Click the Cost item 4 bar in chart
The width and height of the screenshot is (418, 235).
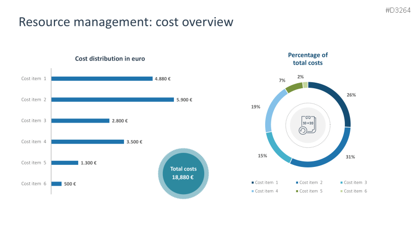88,142
